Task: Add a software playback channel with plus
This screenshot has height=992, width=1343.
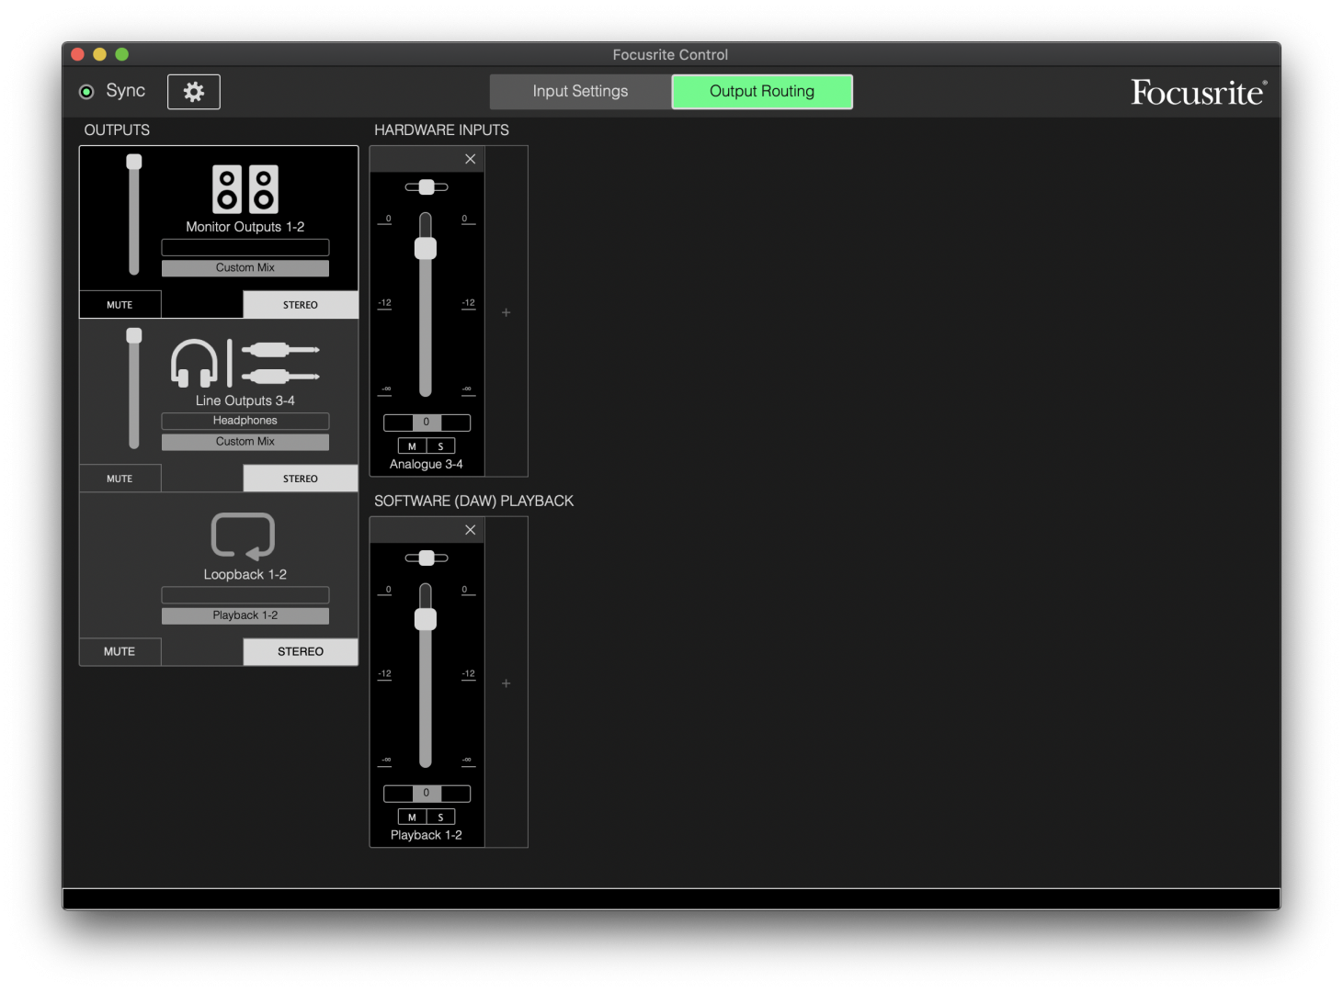Action: (506, 683)
